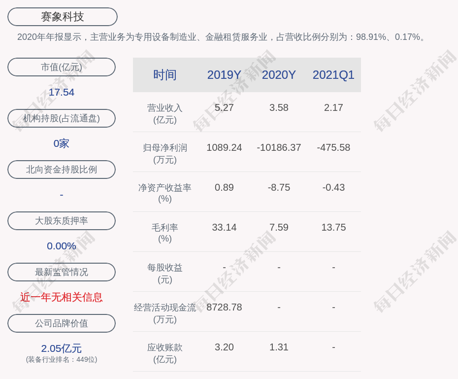Select the 市值(亿元) label pill
This screenshot has height=379, width=458.
point(62,67)
